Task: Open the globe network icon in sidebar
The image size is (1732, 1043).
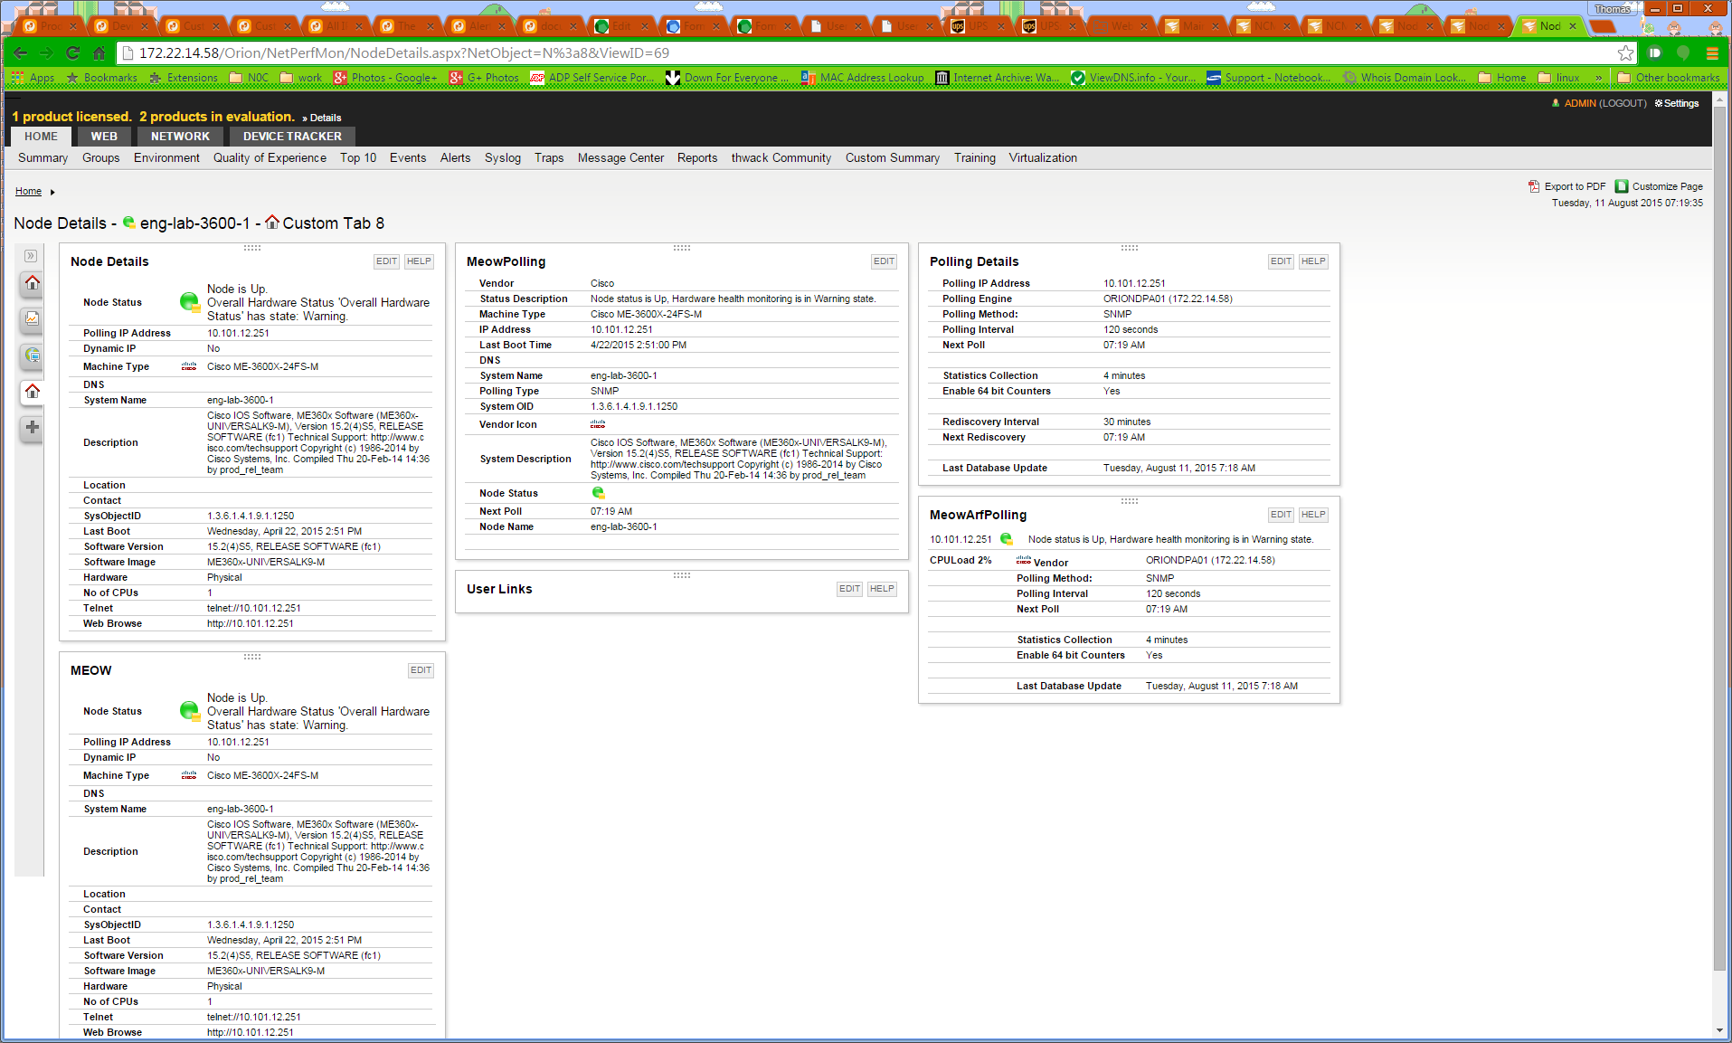Action: (32, 356)
